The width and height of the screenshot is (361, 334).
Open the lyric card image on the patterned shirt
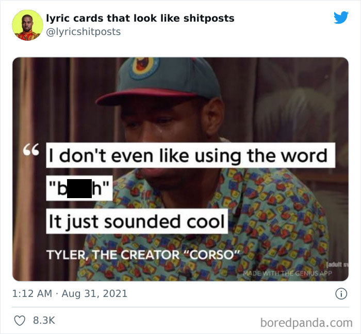(x=180, y=169)
